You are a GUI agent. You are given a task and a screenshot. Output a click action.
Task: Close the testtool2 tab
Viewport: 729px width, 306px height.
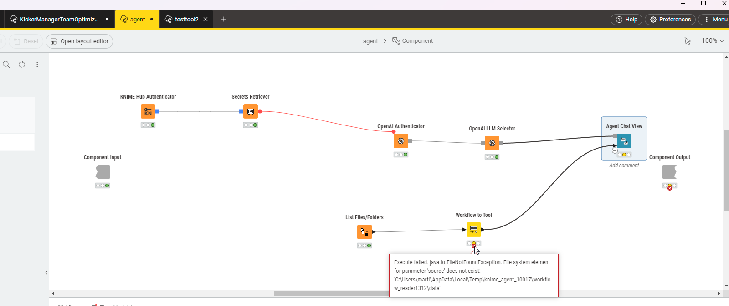click(205, 20)
